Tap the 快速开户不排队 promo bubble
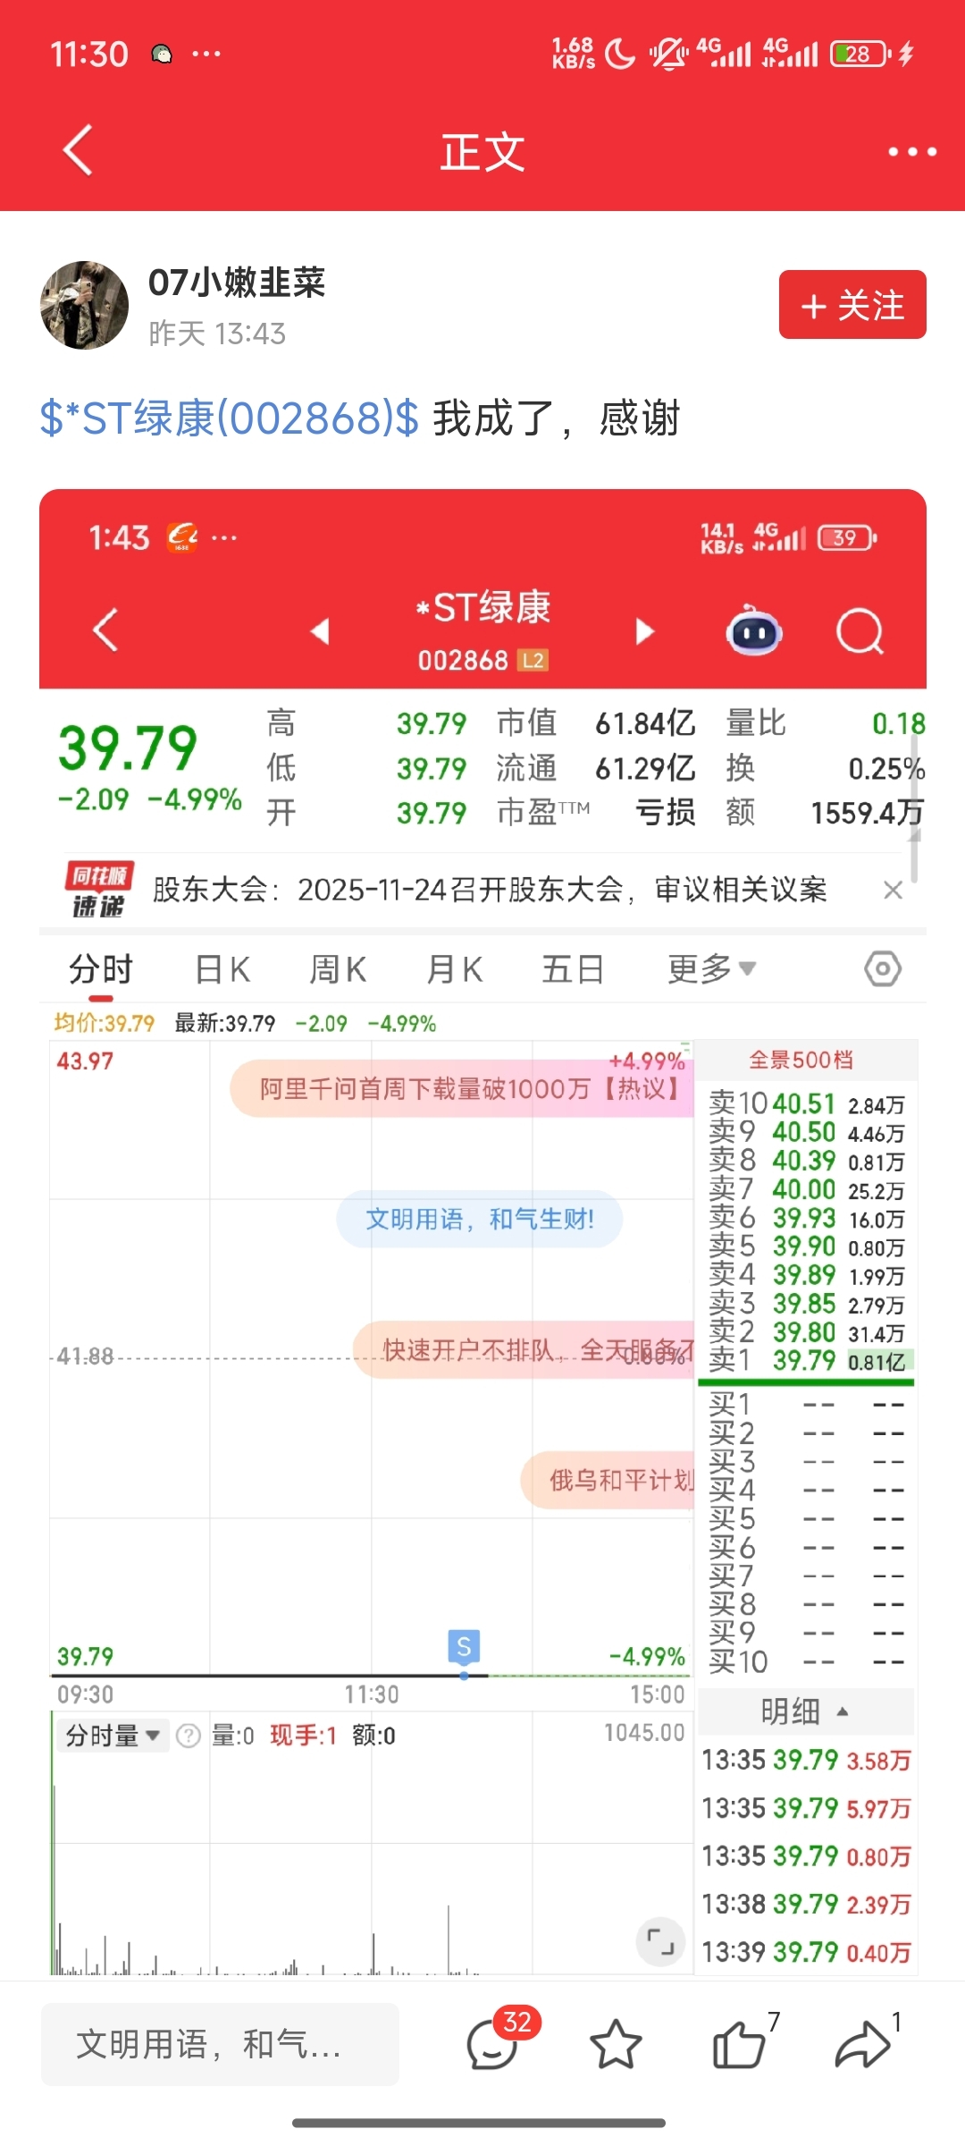Viewport: 965px width, 2146px height. pyautogui.click(x=524, y=1349)
